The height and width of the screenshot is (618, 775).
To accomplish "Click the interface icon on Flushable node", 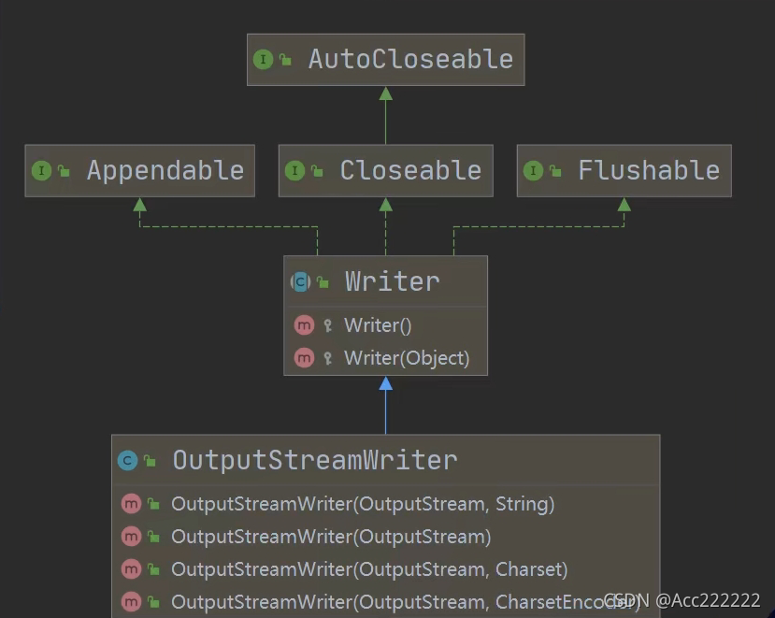I will click(533, 171).
